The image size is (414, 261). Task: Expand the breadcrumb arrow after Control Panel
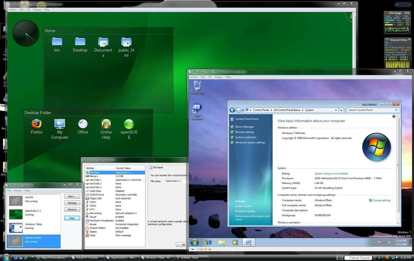[271, 110]
